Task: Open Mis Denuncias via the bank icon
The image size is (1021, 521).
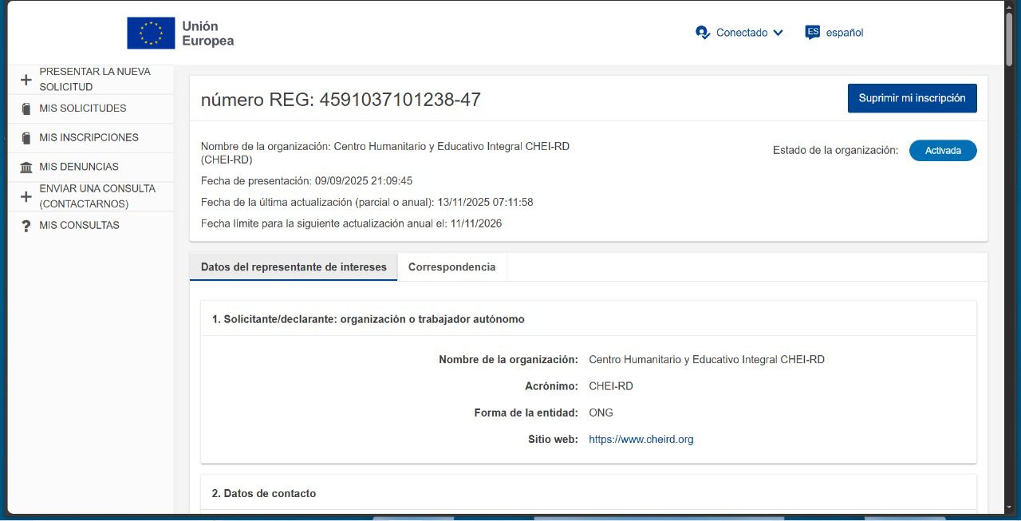Action: pos(26,167)
